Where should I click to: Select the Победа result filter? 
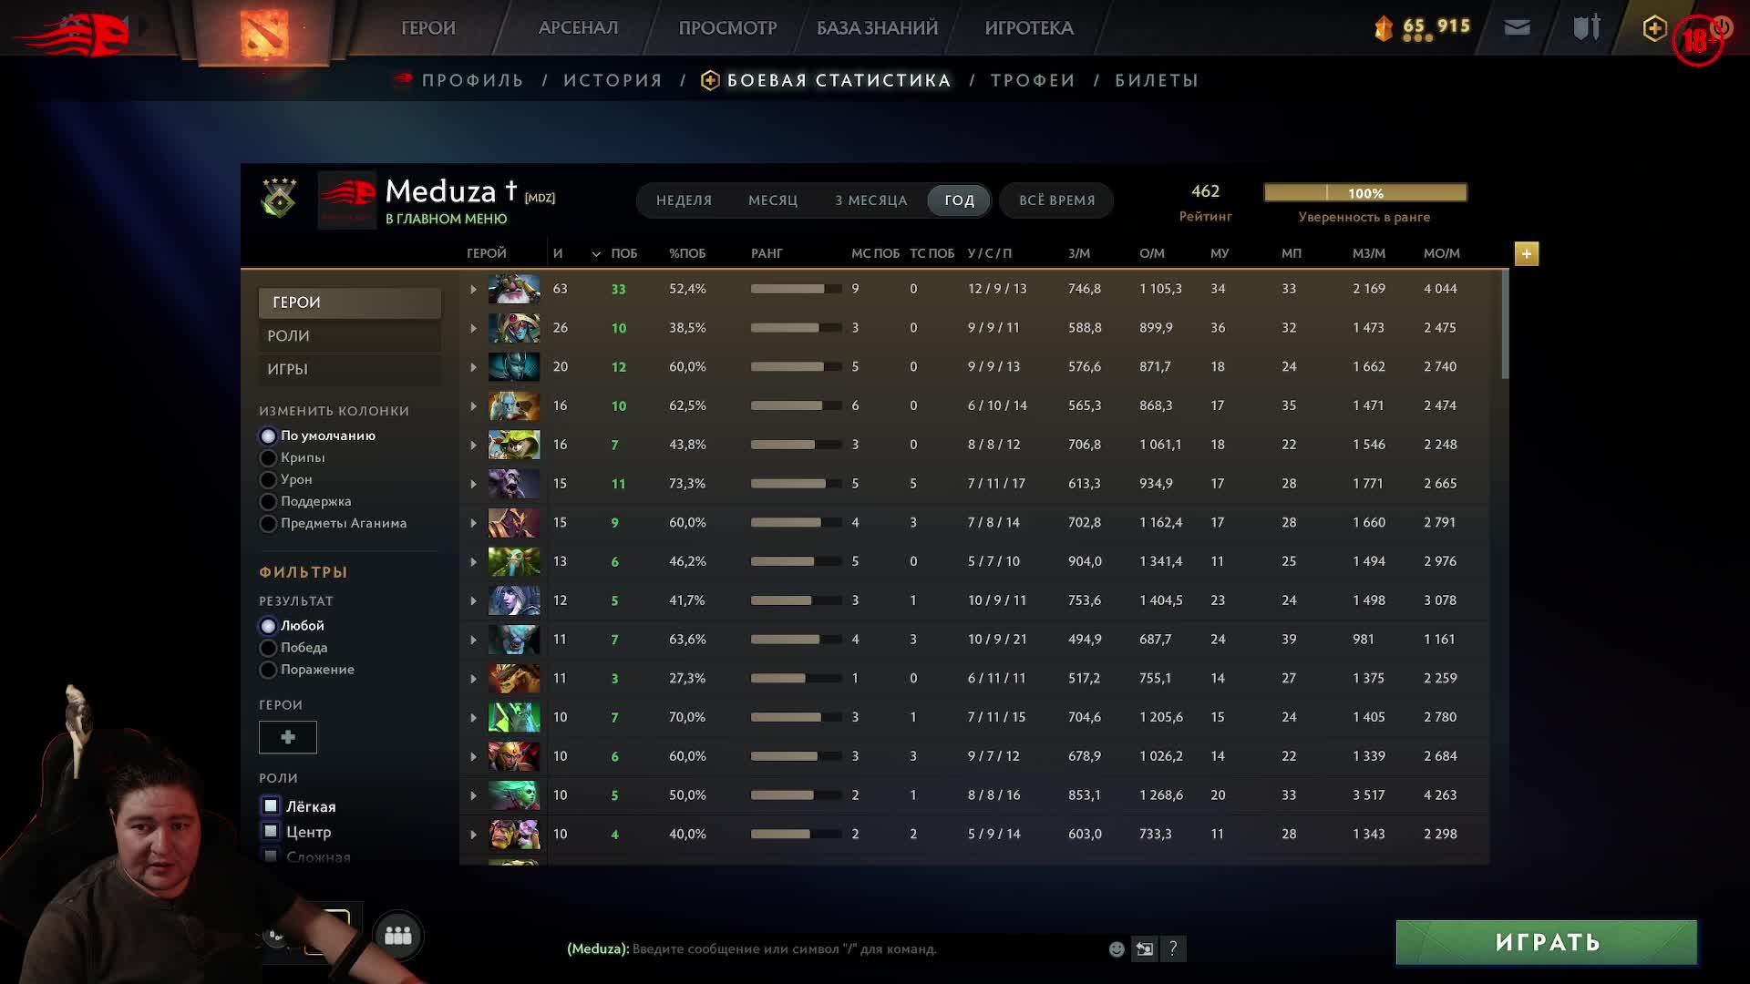[269, 648]
